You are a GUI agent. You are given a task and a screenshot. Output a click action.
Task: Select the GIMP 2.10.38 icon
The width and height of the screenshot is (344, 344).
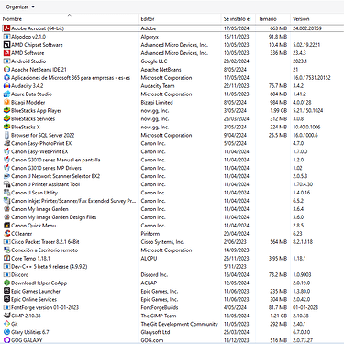click(6, 316)
